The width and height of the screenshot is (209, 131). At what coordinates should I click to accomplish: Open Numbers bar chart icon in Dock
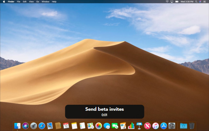click(x=131, y=126)
